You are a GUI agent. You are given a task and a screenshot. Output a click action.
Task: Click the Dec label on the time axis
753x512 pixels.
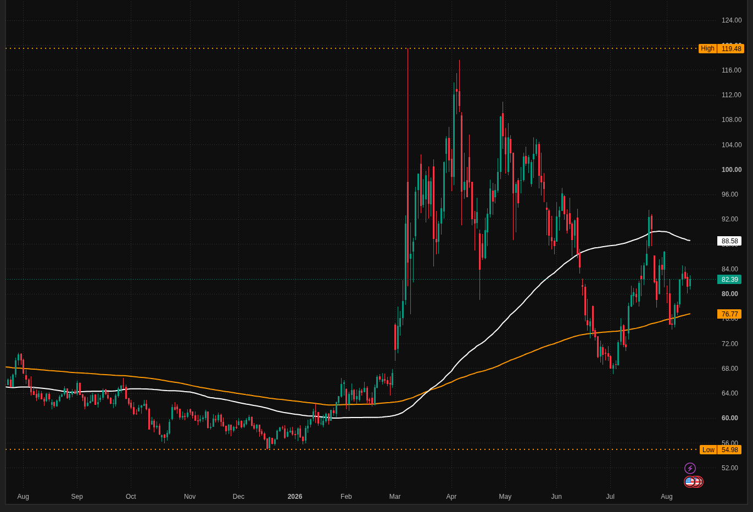238,497
